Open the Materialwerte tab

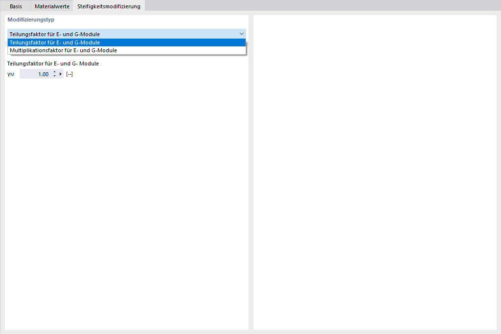coord(52,6)
